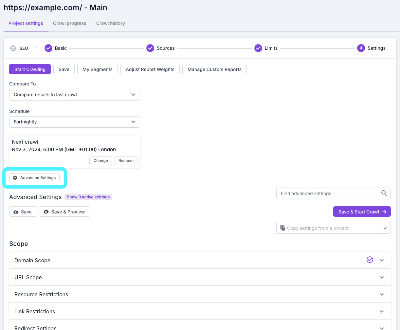Expand the Resource Restrictions section
Viewport: 400px width, 330px height.
pos(200,294)
